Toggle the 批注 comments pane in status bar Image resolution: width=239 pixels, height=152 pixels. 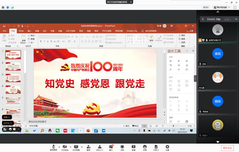(136, 126)
